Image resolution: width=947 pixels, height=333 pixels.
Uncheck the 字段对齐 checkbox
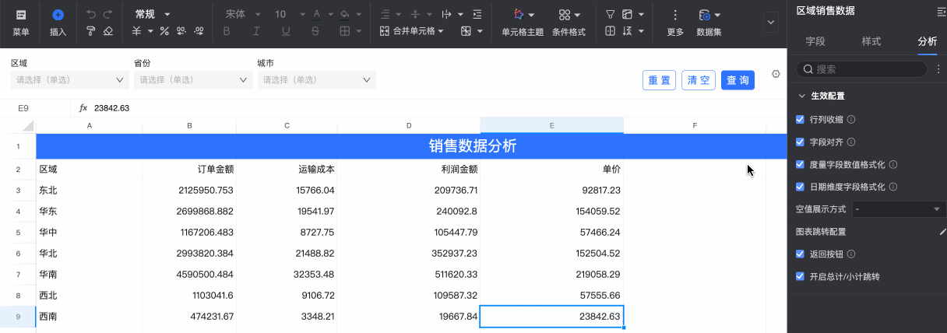point(800,142)
